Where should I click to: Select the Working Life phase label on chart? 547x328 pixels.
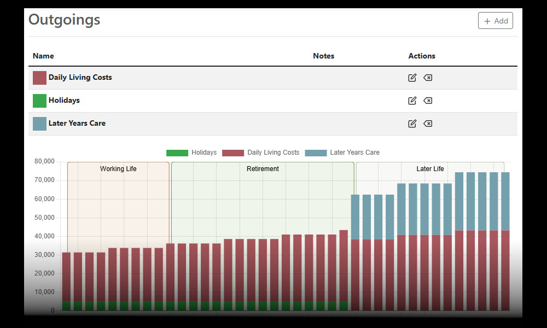[118, 169]
